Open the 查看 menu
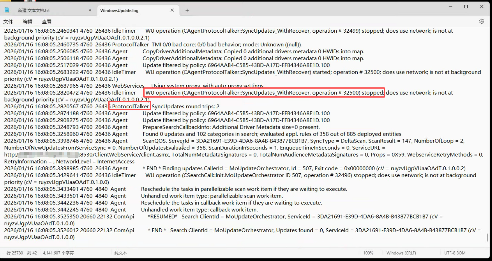Viewport: 492px width, 261px height. 47,22
